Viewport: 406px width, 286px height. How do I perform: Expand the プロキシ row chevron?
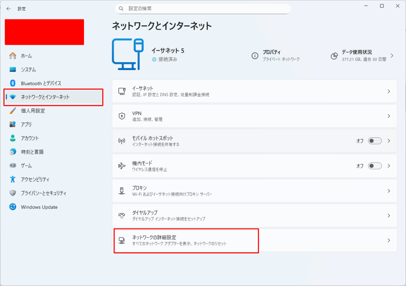point(389,191)
